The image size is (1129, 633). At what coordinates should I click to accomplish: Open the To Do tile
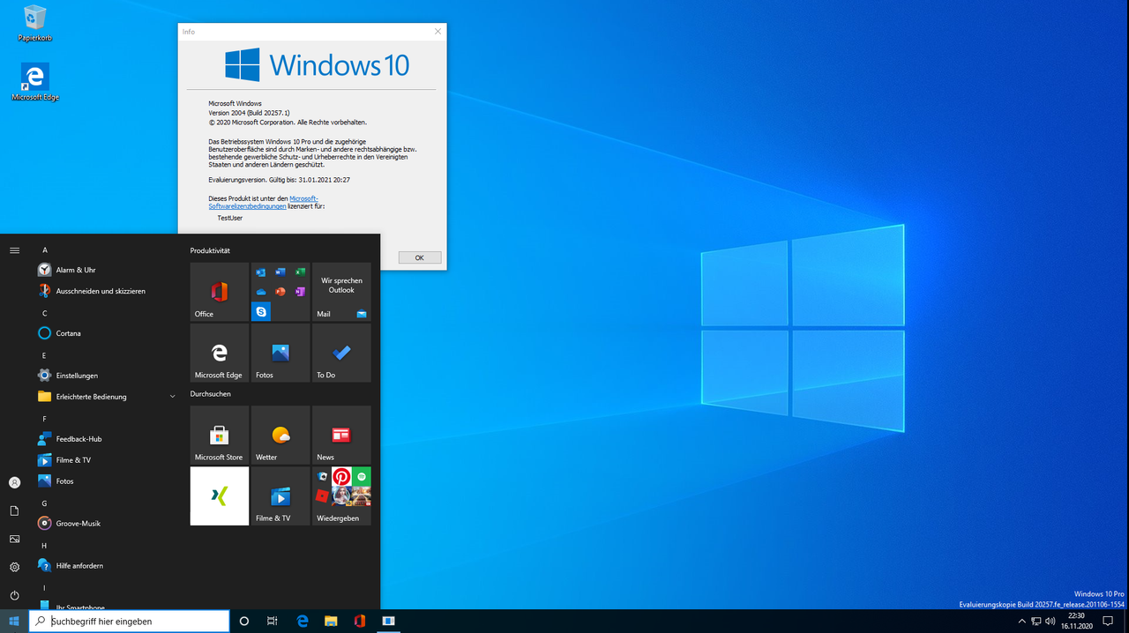(341, 353)
